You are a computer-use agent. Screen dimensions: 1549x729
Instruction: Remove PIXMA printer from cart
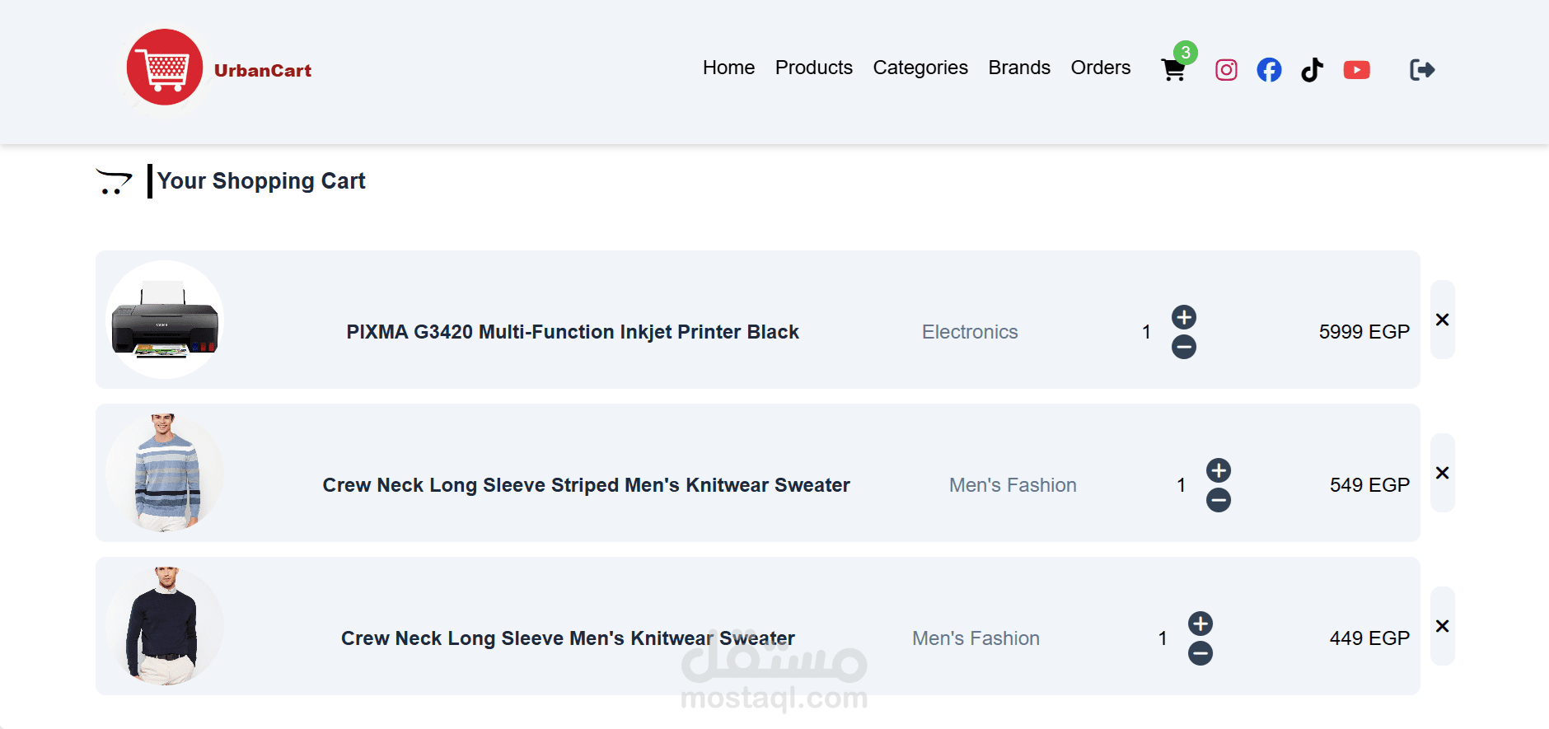(x=1442, y=320)
